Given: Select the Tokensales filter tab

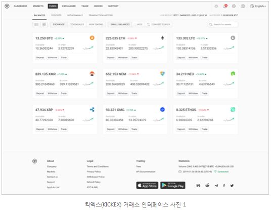Looking at the screenshot, I should (x=77, y=24).
